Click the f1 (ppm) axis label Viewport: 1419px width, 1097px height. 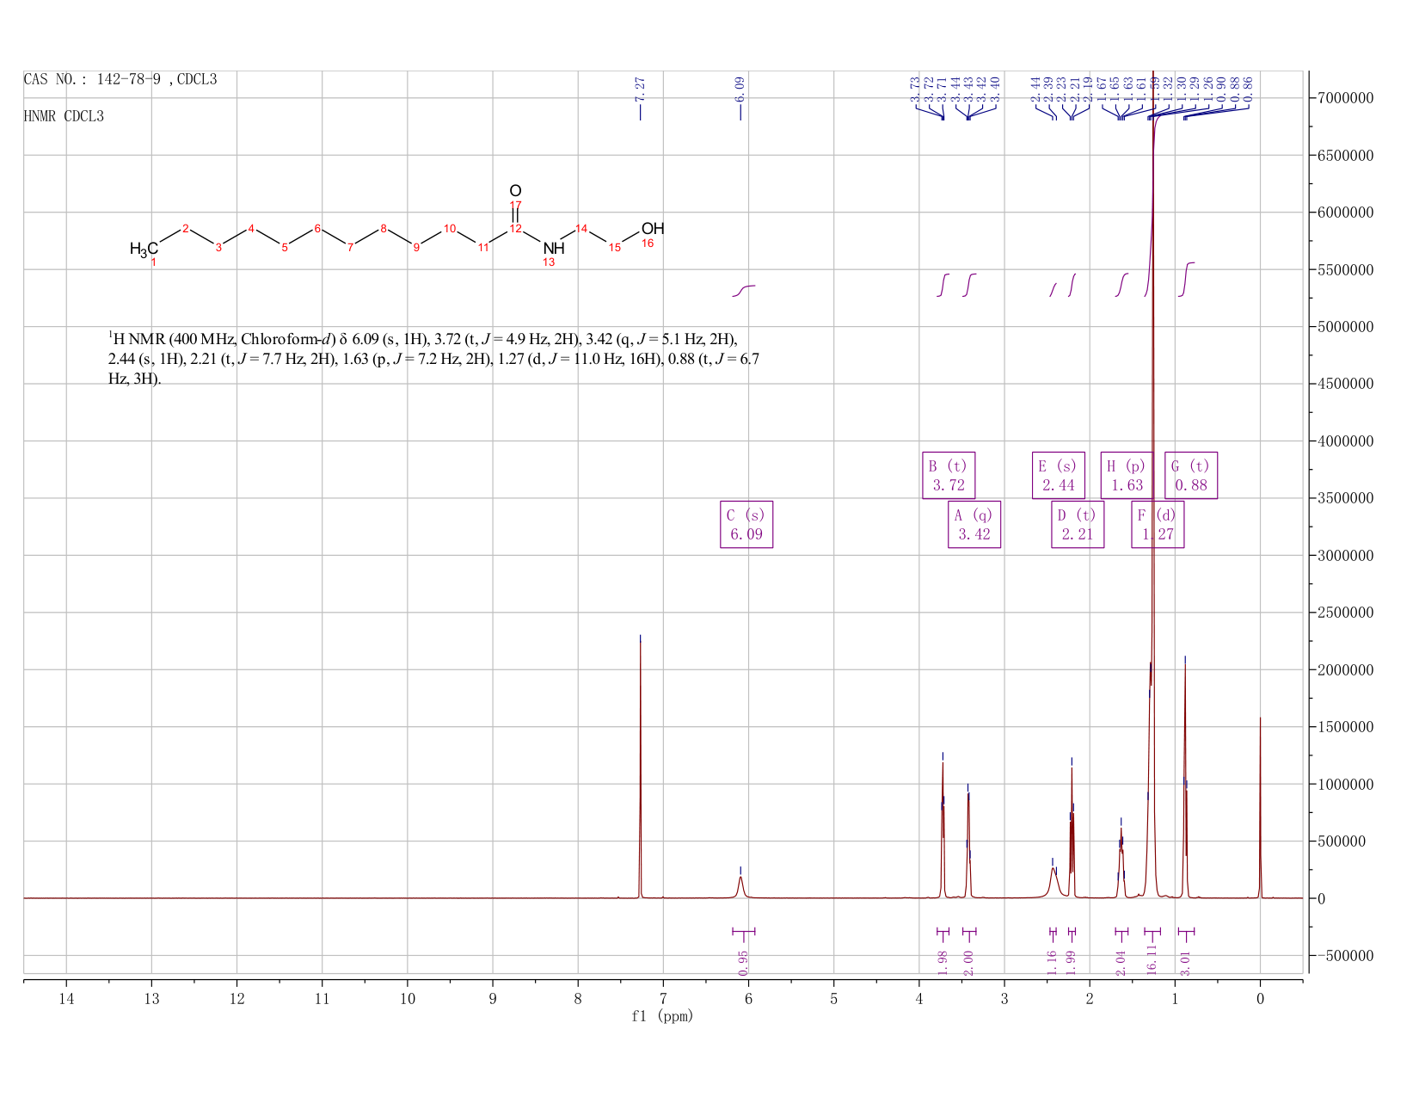pos(662,1016)
